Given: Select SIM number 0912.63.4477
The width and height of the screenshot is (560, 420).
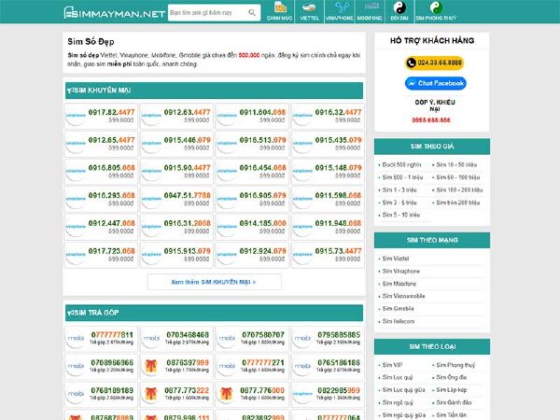Looking at the screenshot, I should [188, 113].
